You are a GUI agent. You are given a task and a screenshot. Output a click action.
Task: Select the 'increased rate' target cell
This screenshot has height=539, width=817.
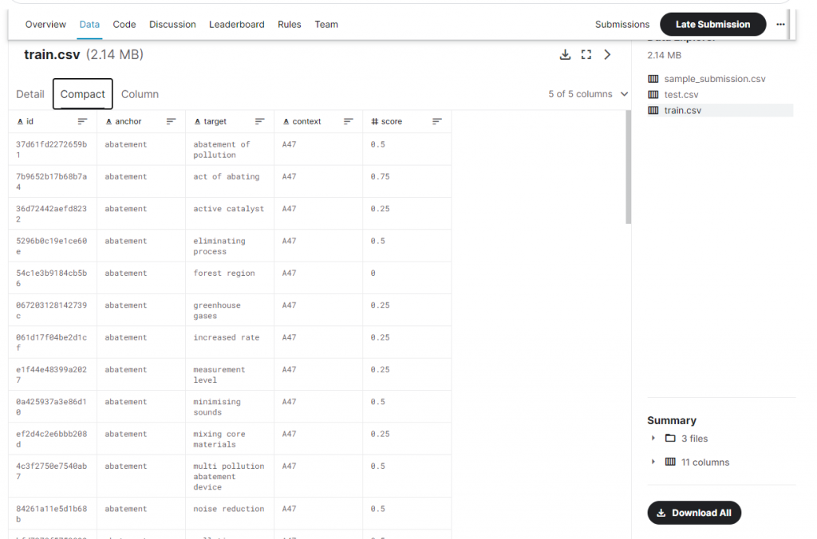pyautogui.click(x=230, y=342)
